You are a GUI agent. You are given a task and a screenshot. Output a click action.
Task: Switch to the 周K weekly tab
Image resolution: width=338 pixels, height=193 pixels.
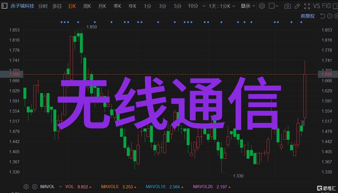pos(87,6)
